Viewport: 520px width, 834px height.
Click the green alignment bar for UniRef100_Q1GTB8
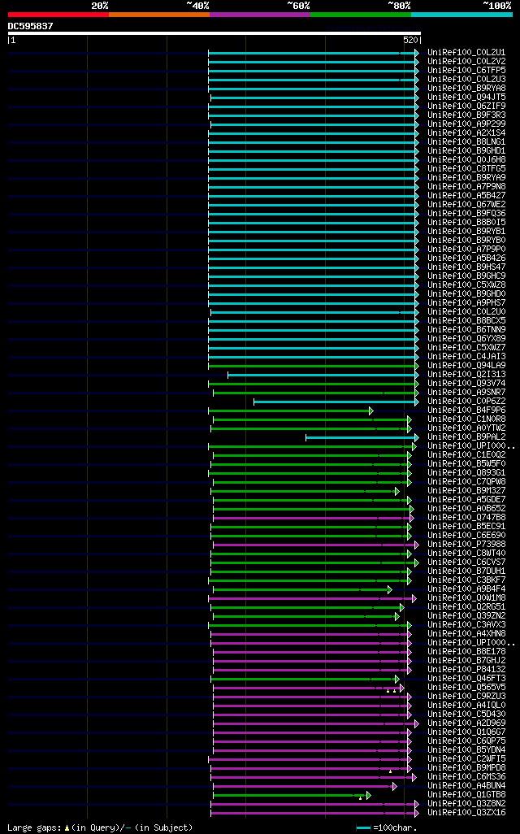(x=292, y=796)
